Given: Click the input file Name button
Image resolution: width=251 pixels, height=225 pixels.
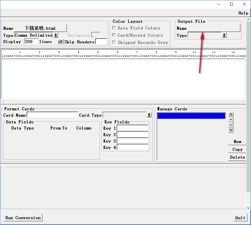Looking at the screenshot, I should tap(40, 28).
